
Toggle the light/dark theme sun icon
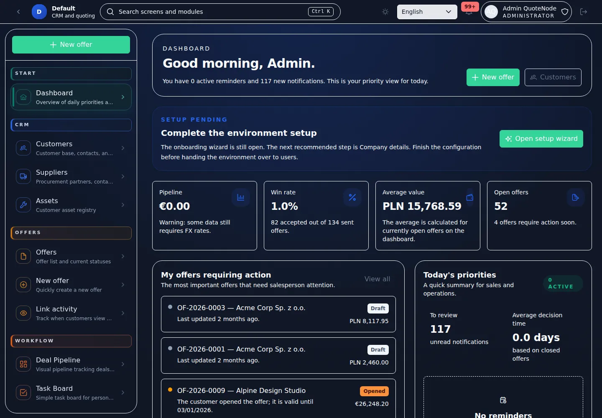pyautogui.click(x=385, y=12)
